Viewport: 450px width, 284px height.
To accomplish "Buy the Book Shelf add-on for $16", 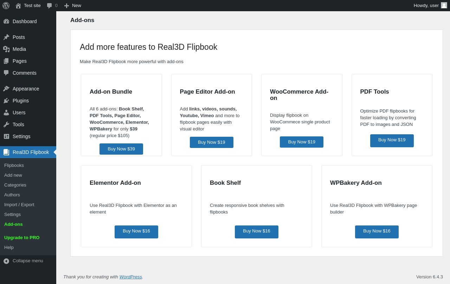I will (257, 232).
